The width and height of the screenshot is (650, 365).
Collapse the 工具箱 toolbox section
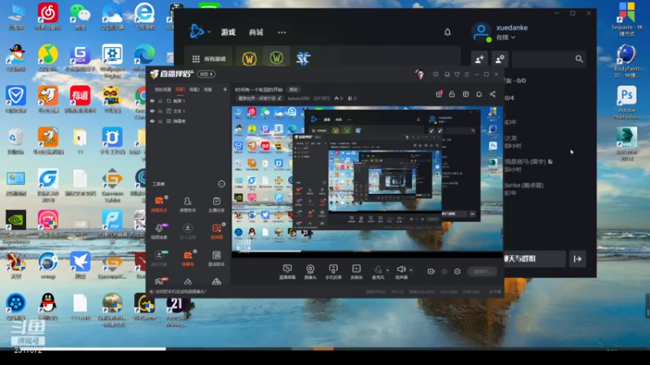221,184
